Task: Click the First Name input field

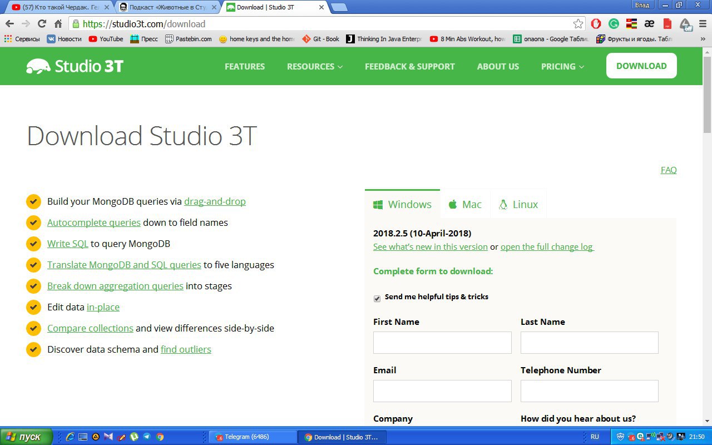Action: click(442, 343)
